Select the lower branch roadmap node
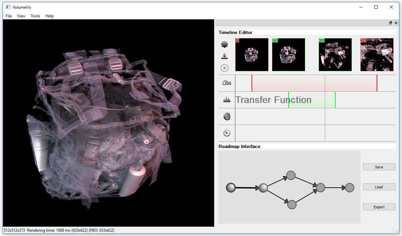The width and height of the screenshot is (402, 236). 292,205
